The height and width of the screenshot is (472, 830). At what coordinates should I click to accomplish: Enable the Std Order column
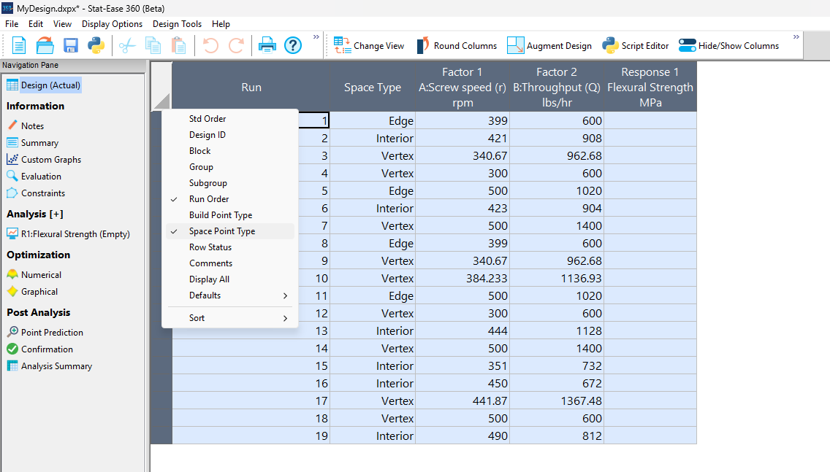coord(207,118)
